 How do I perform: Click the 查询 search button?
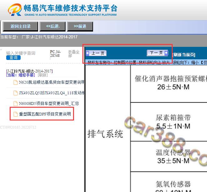[13, 57]
